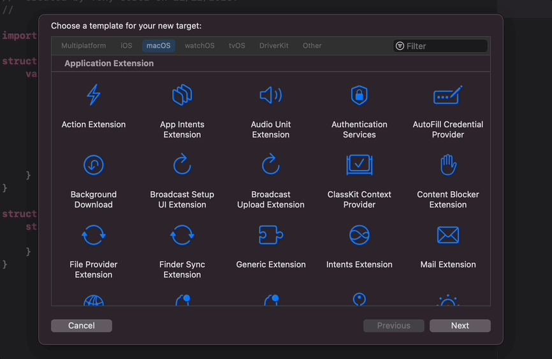Choose the Mail Extension envelope icon

pyautogui.click(x=448, y=235)
